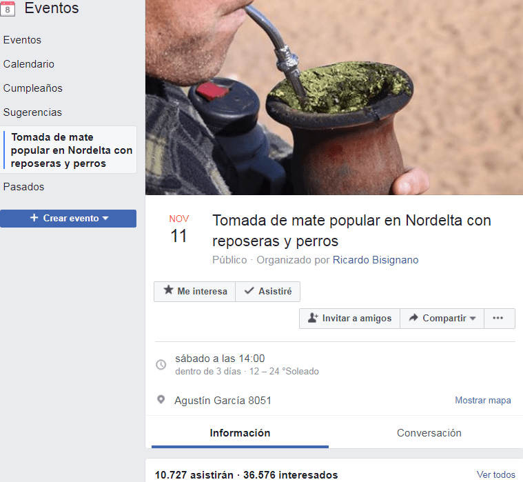Open Calendario in the sidebar

[29, 64]
